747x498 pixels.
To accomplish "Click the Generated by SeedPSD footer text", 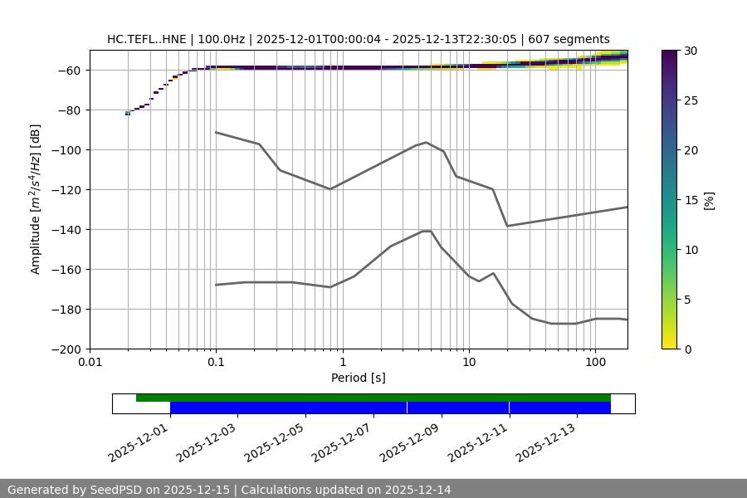I will 229,490.
